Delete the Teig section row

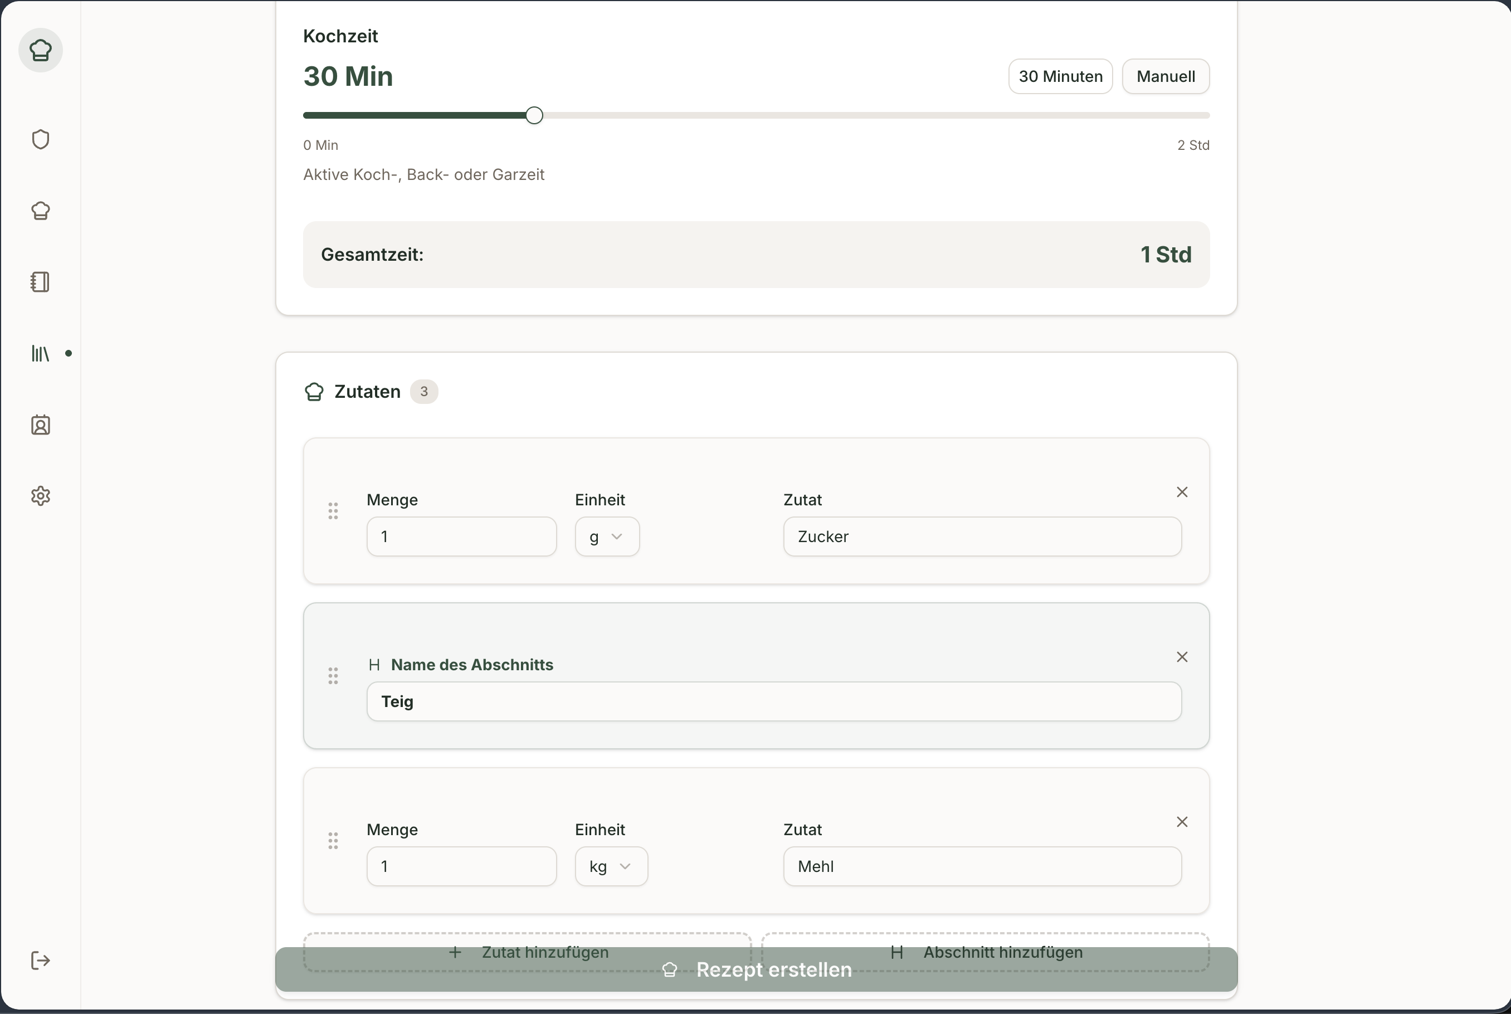(1182, 657)
